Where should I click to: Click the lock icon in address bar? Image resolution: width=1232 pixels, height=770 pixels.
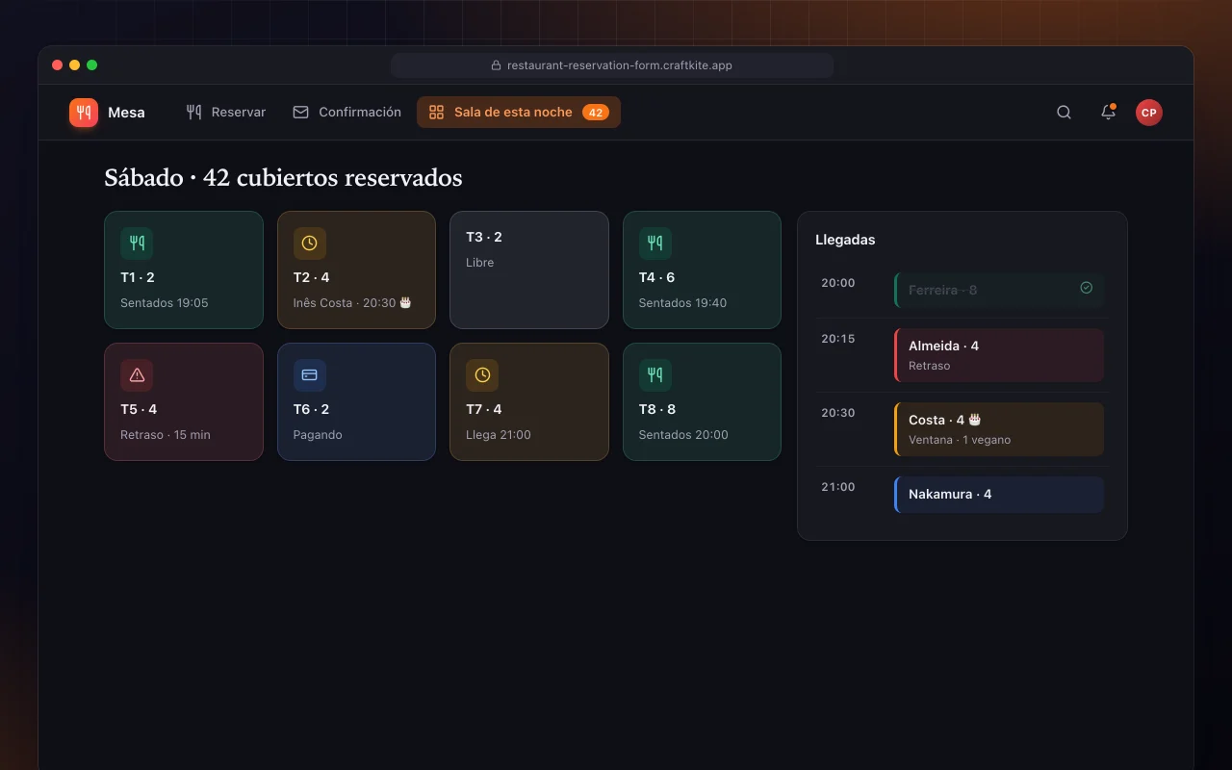497,65
